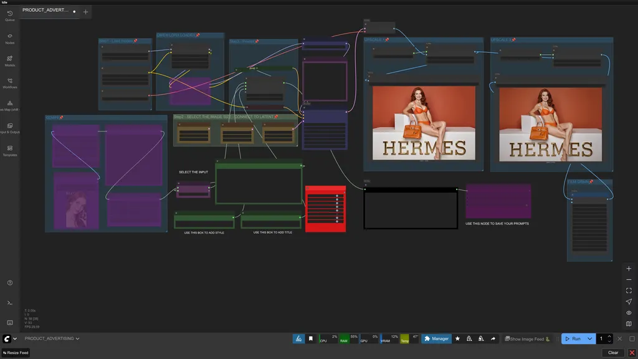Zoom out on the canvas
This screenshot has height=359, width=638.
click(629, 280)
